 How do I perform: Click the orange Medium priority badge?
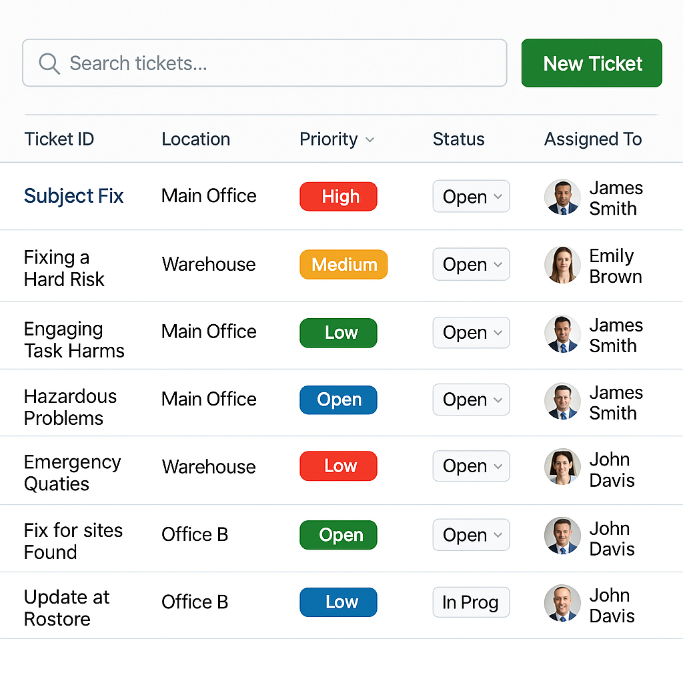(x=344, y=264)
